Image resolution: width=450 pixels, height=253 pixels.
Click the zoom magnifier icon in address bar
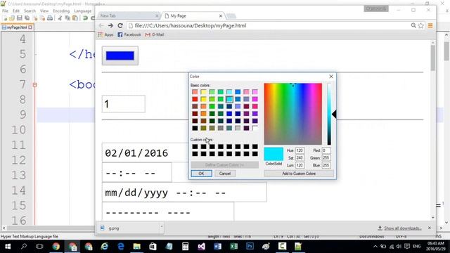[x=413, y=25]
